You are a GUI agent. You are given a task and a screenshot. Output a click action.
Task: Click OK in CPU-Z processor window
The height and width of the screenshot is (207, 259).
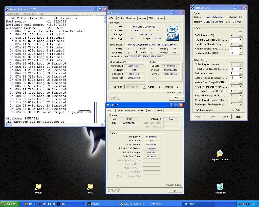click(x=176, y=98)
